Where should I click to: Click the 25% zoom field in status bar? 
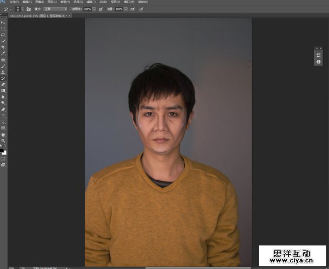(12, 268)
